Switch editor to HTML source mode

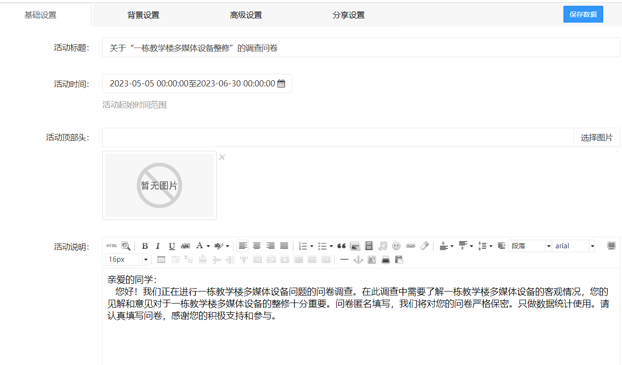pyautogui.click(x=111, y=246)
